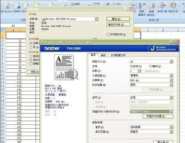The image size is (185, 143).
Task: Click Preview (预览) button in Print dialog
Action: tap(34, 72)
